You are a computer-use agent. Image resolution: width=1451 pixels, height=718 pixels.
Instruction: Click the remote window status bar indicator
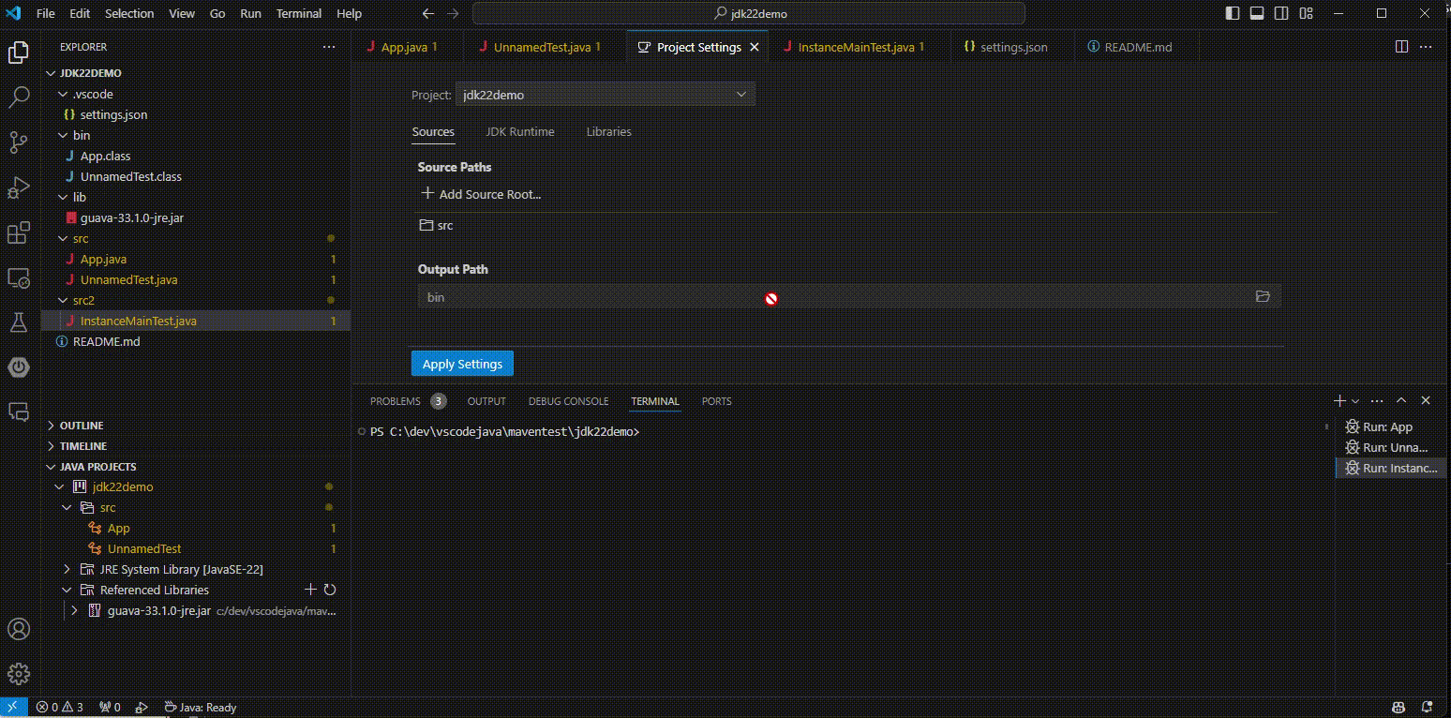(14, 708)
